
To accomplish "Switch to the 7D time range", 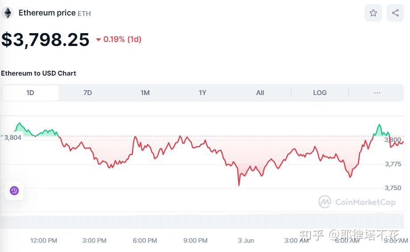I will pyautogui.click(x=88, y=93).
